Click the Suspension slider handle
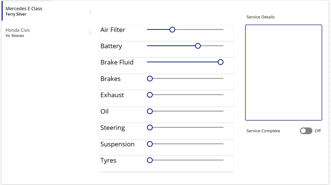 (x=150, y=144)
